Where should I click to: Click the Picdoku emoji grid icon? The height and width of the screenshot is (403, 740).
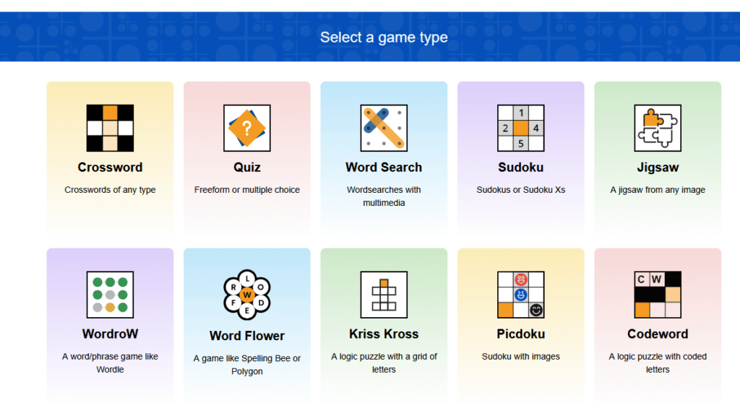point(520,295)
